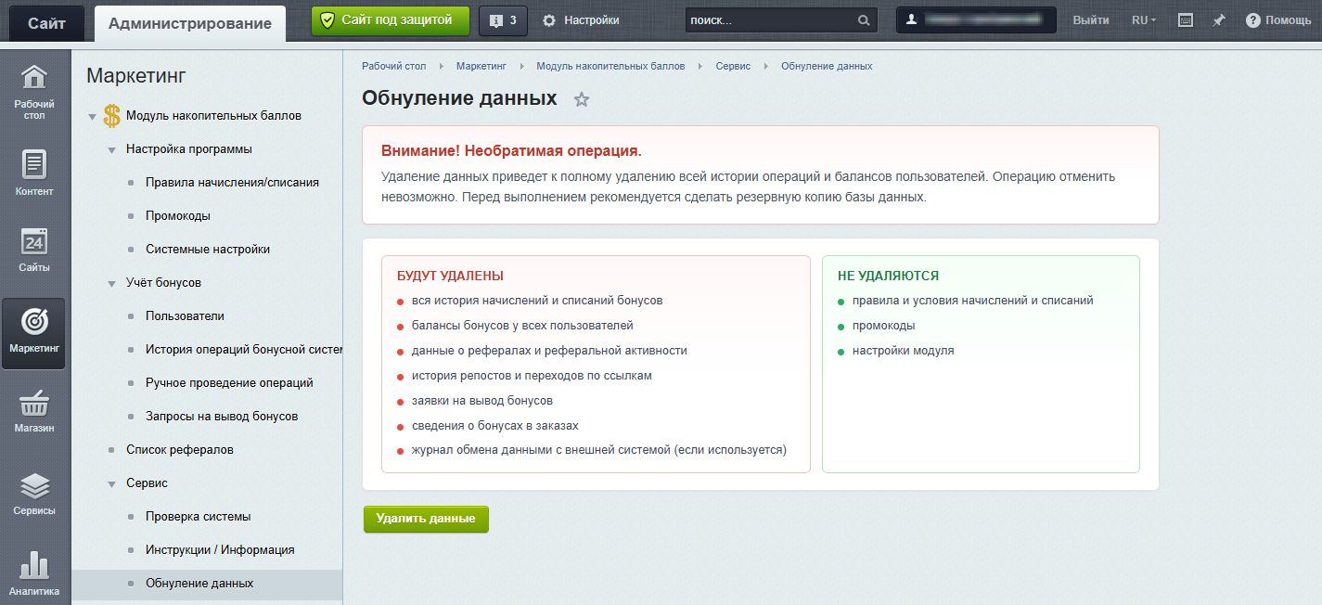
Task: Open the Помощь link
Action: [x=1278, y=20]
